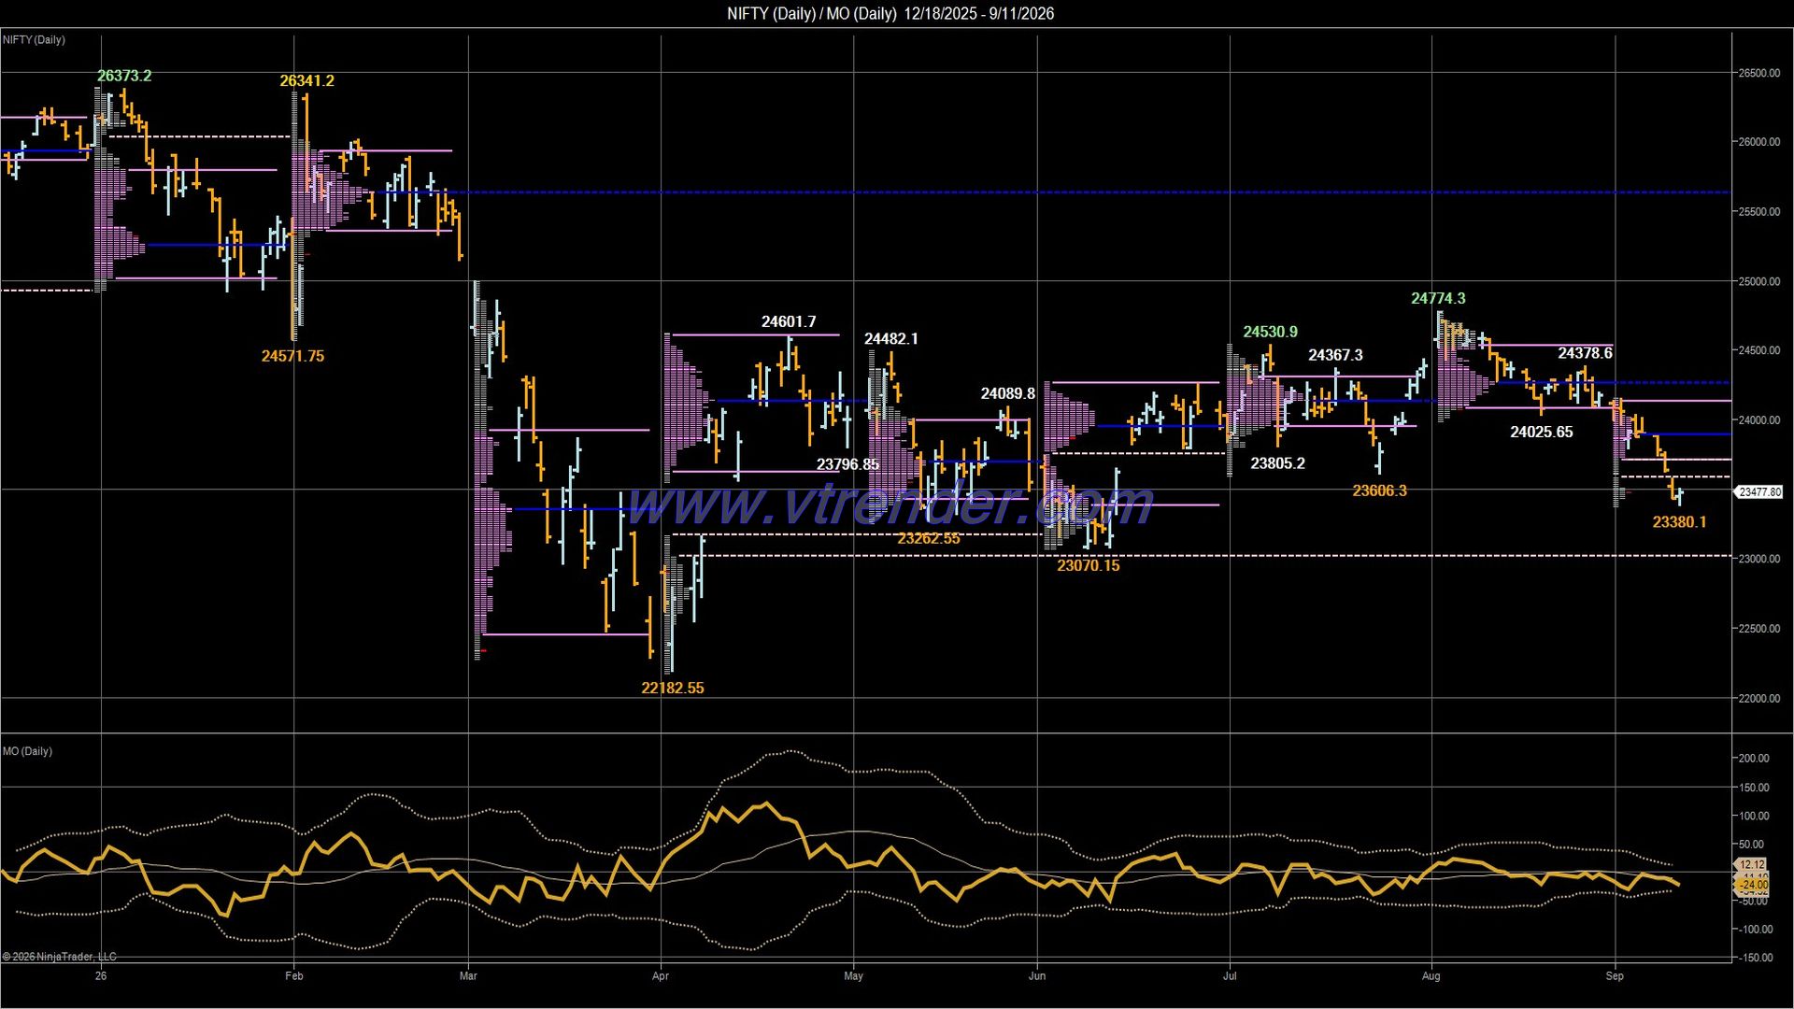Click the 23805.2 price label
Image resolution: width=1794 pixels, height=1009 pixels.
[1277, 463]
